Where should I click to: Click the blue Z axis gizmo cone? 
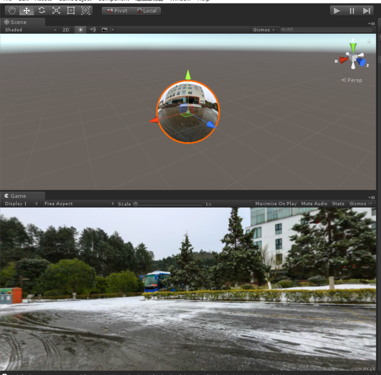(361, 62)
